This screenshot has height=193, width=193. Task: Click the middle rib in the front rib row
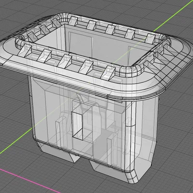(x=65, y=61)
